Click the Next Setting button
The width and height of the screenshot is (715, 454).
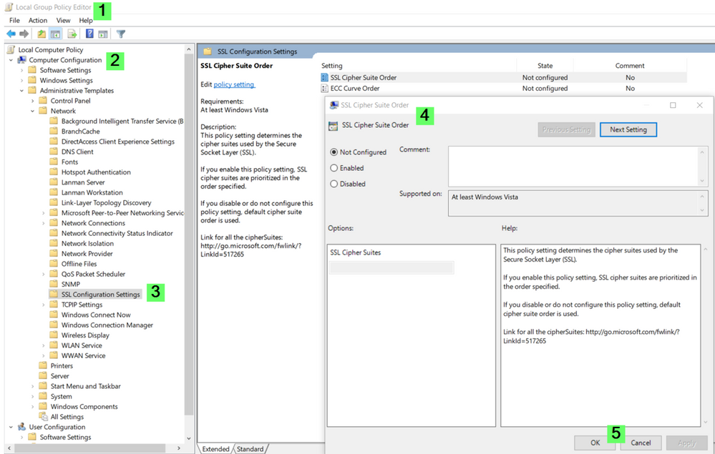pos(628,129)
